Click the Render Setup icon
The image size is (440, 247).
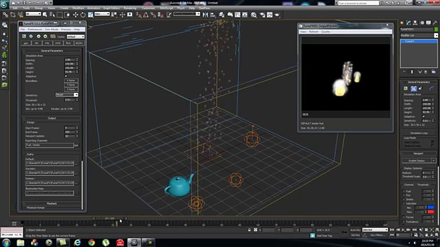point(262,15)
